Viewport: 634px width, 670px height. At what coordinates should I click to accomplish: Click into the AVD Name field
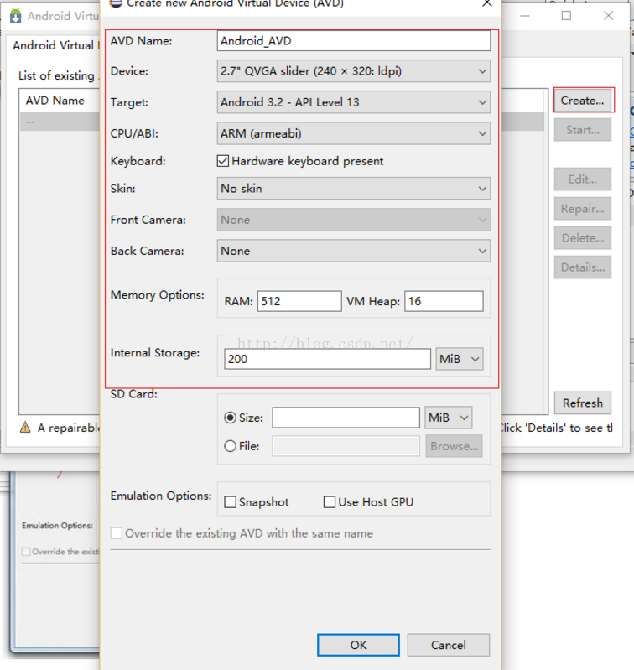(x=353, y=41)
